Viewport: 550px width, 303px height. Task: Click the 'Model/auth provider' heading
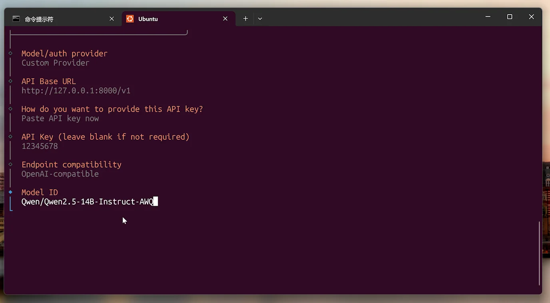pyautogui.click(x=64, y=53)
